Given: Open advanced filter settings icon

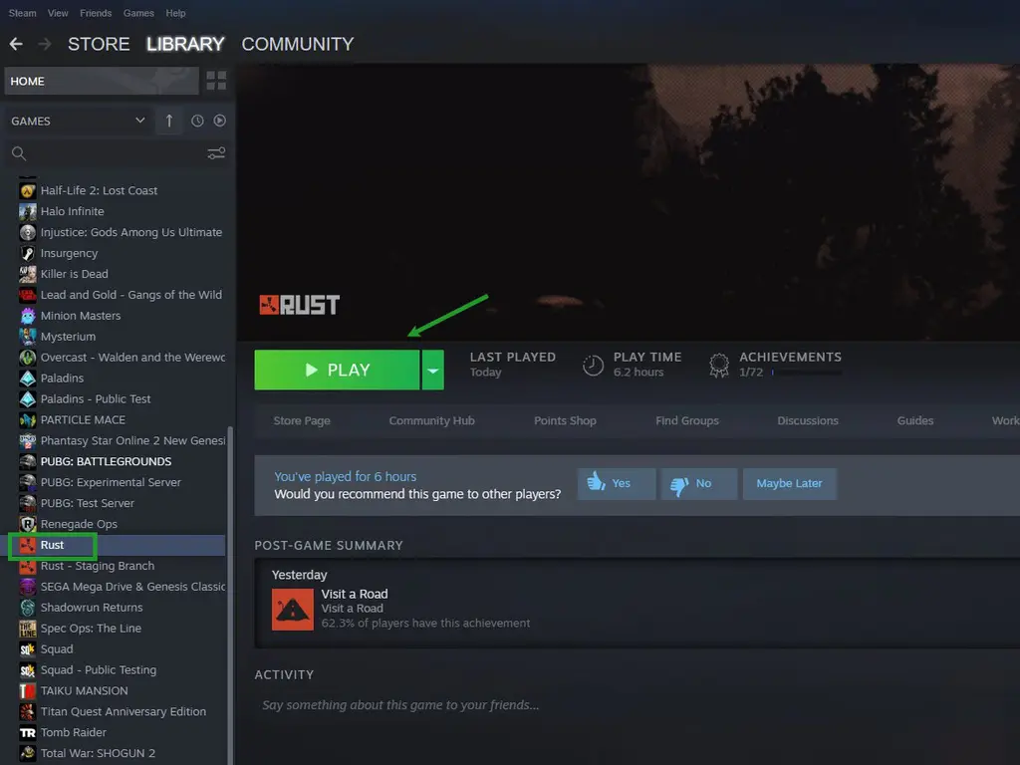Looking at the screenshot, I should point(216,153).
